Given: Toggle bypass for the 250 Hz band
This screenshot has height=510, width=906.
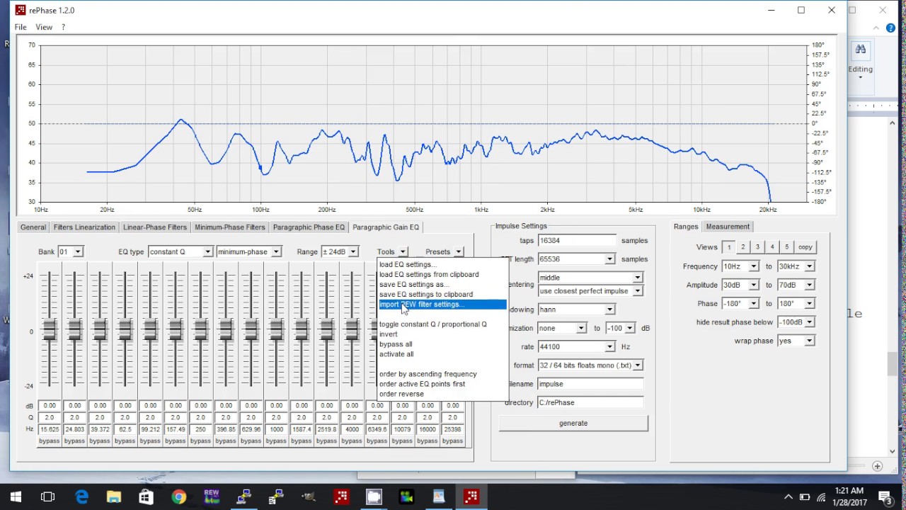Looking at the screenshot, I should [200, 441].
